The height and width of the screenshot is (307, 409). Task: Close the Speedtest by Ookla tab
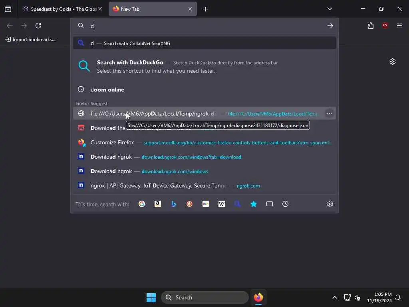pyautogui.click(x=100, y=9)
